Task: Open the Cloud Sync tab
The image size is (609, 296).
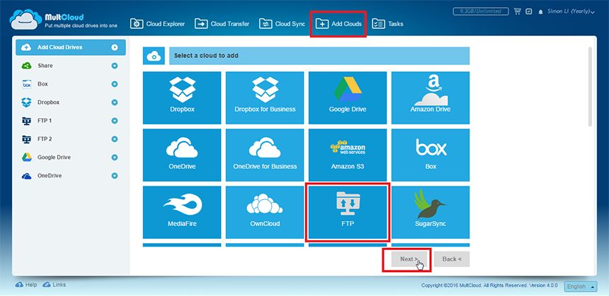Action: click(x=282, y=24)
